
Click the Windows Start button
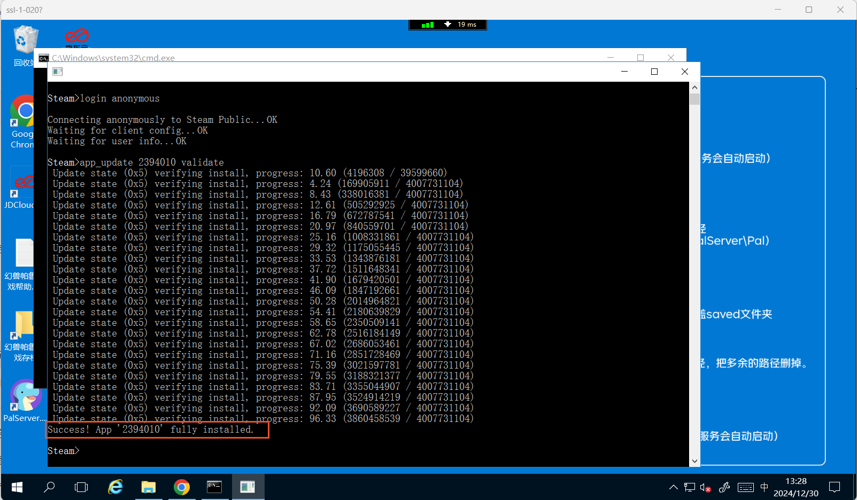point(17,487)
